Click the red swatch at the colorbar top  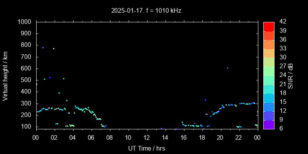pos(269,26)
